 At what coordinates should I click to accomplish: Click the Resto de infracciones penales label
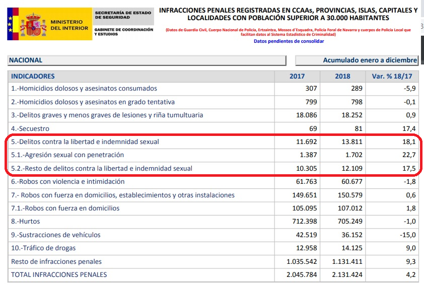[56, 261]
